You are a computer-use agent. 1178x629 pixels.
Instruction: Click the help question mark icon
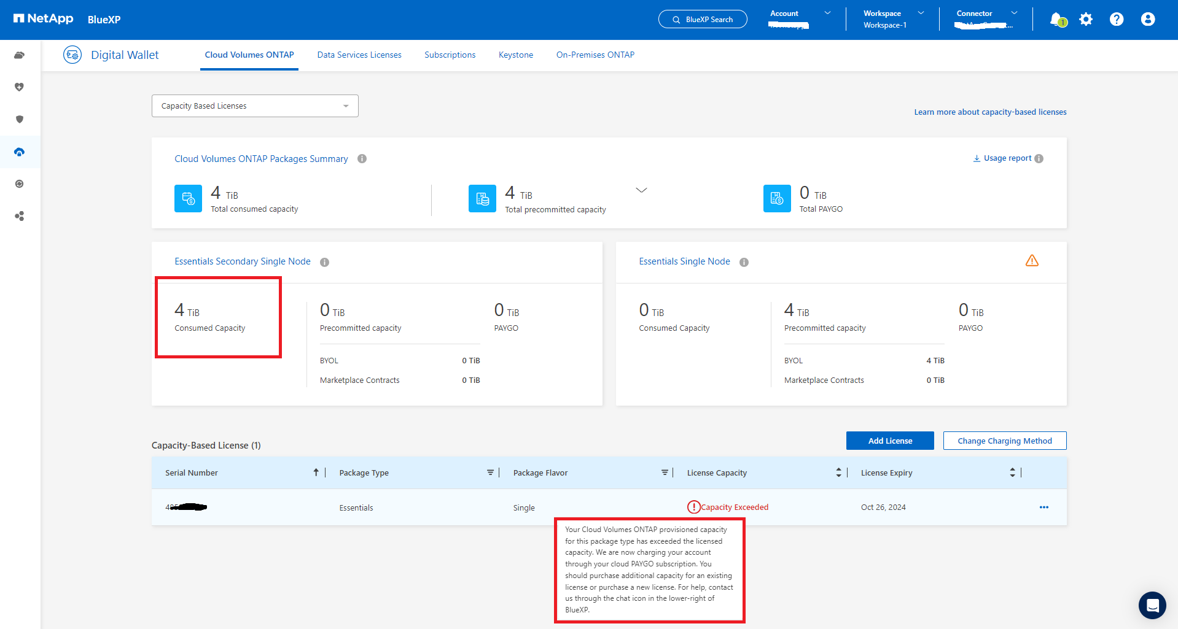pos(1117,20)
